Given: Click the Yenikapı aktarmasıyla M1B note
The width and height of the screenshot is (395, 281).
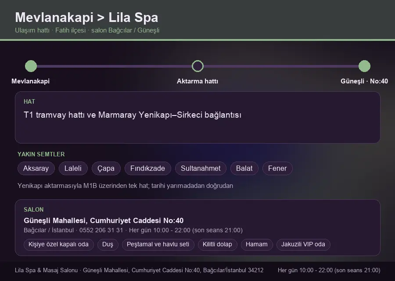Looking at the screenshot, I should click(x=125, y=186).
